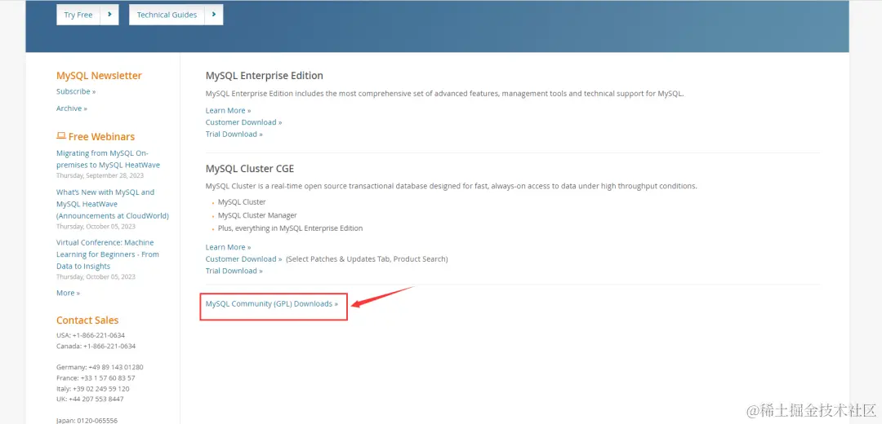Click MySQL Enterprise Edition heading
882x424 pixels.
[265, 75]
